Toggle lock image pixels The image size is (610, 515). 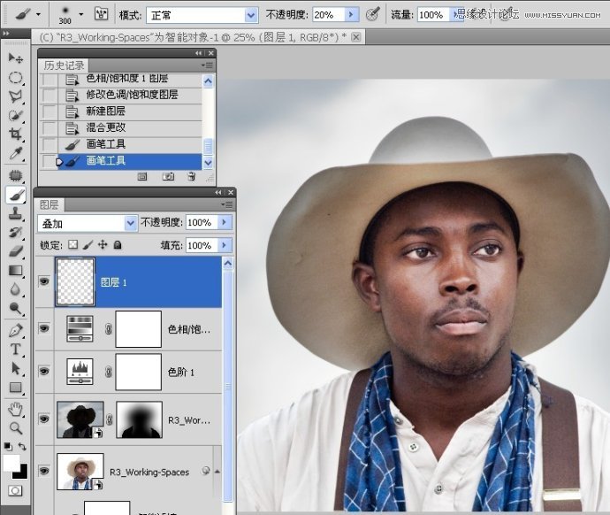(88, 244)
